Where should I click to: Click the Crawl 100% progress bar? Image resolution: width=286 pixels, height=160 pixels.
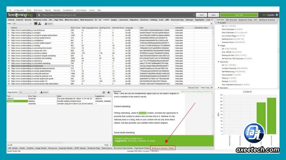239,15
